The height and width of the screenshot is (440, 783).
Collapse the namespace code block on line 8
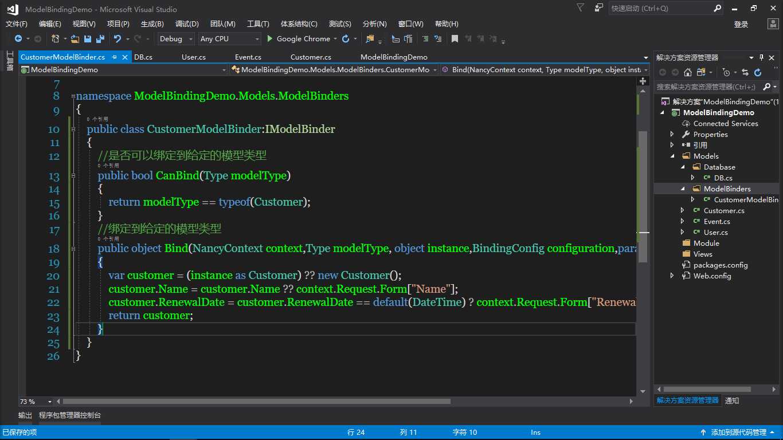coord(73,96)
